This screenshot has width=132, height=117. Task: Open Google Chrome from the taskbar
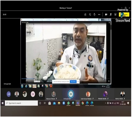pos(82,103)
